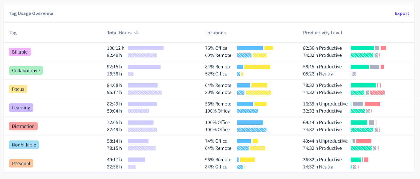The height and width of the screenshot is (179, 420).
Task: Click the Distraction tag badge
Action: click(23, 126)
